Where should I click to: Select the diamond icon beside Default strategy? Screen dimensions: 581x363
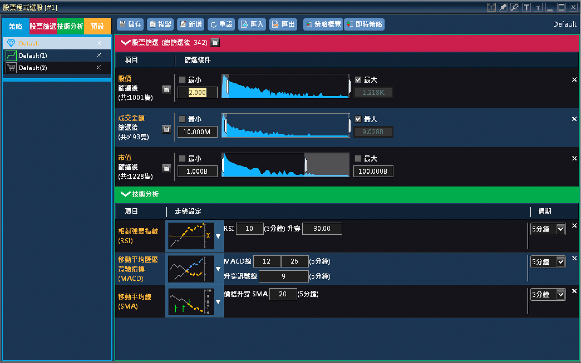click(x=11, y=43)
